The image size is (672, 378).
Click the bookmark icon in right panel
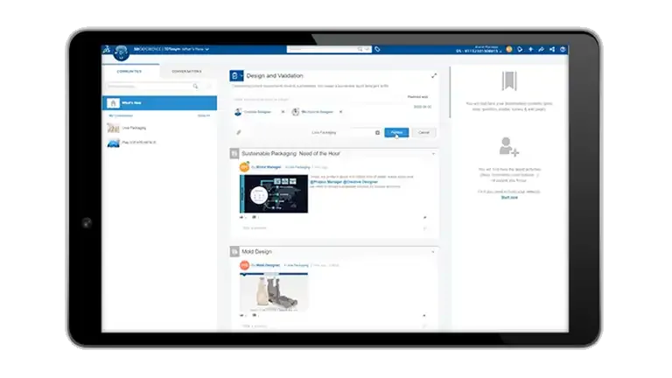pos(509,81)
